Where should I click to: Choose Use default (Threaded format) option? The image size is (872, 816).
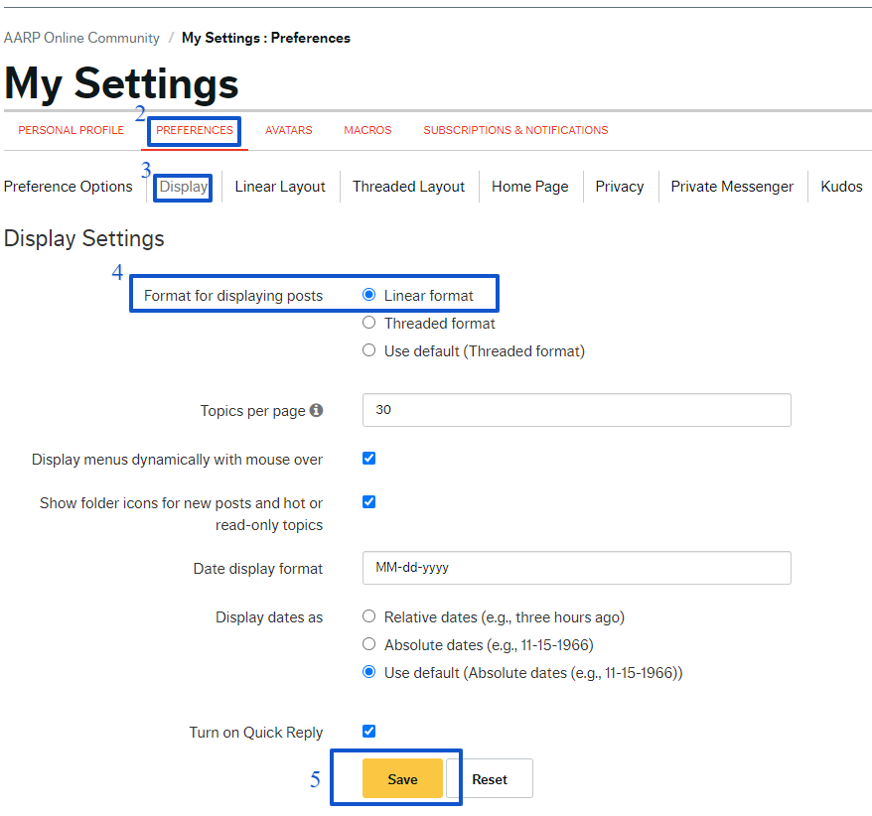click(x=369, y=350)
